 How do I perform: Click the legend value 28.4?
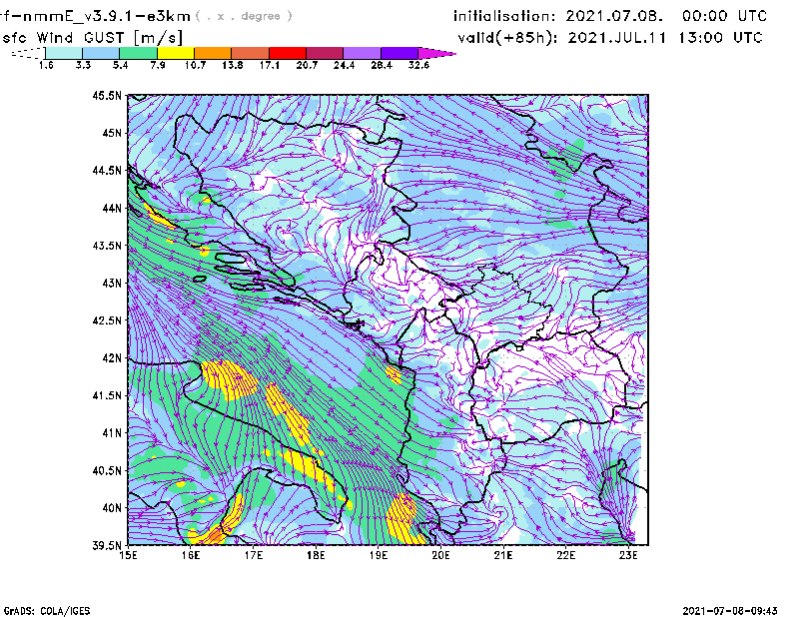pos(382,65)
